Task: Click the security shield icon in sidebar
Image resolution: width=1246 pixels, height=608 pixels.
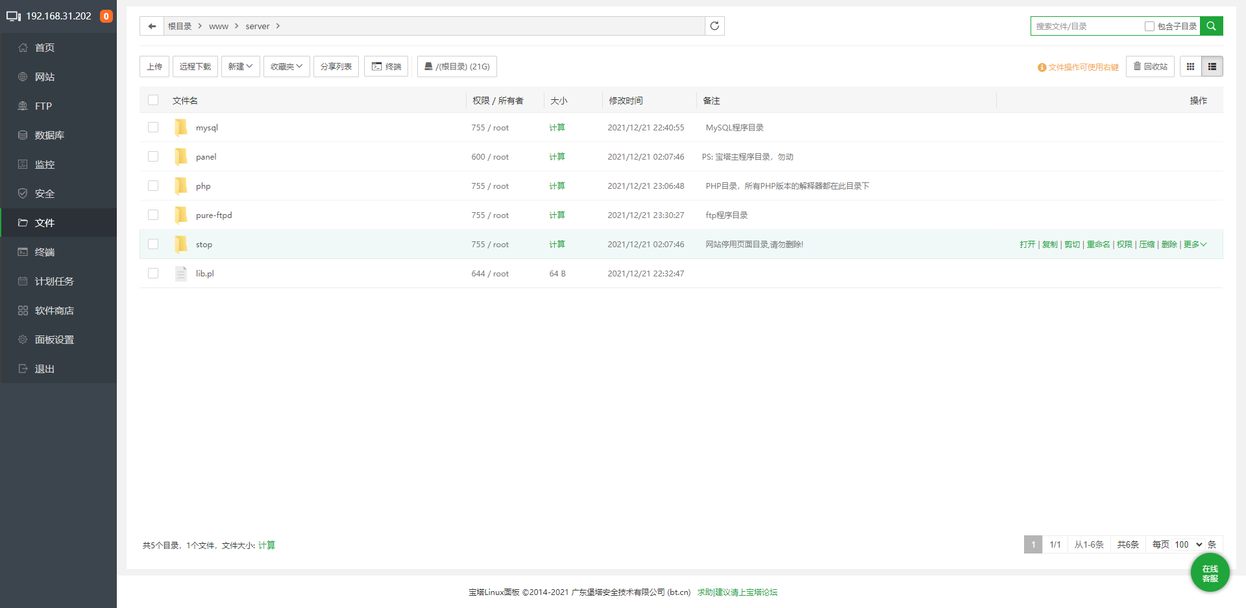Action: coord(23,193)
